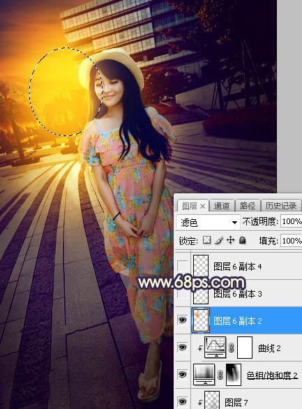Click the lock image pixels brush icon
This screenshot has width=302, height=409.
219,240
